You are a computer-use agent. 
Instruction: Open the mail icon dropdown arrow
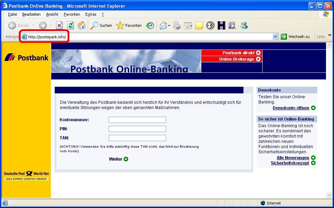click(169, 25)
